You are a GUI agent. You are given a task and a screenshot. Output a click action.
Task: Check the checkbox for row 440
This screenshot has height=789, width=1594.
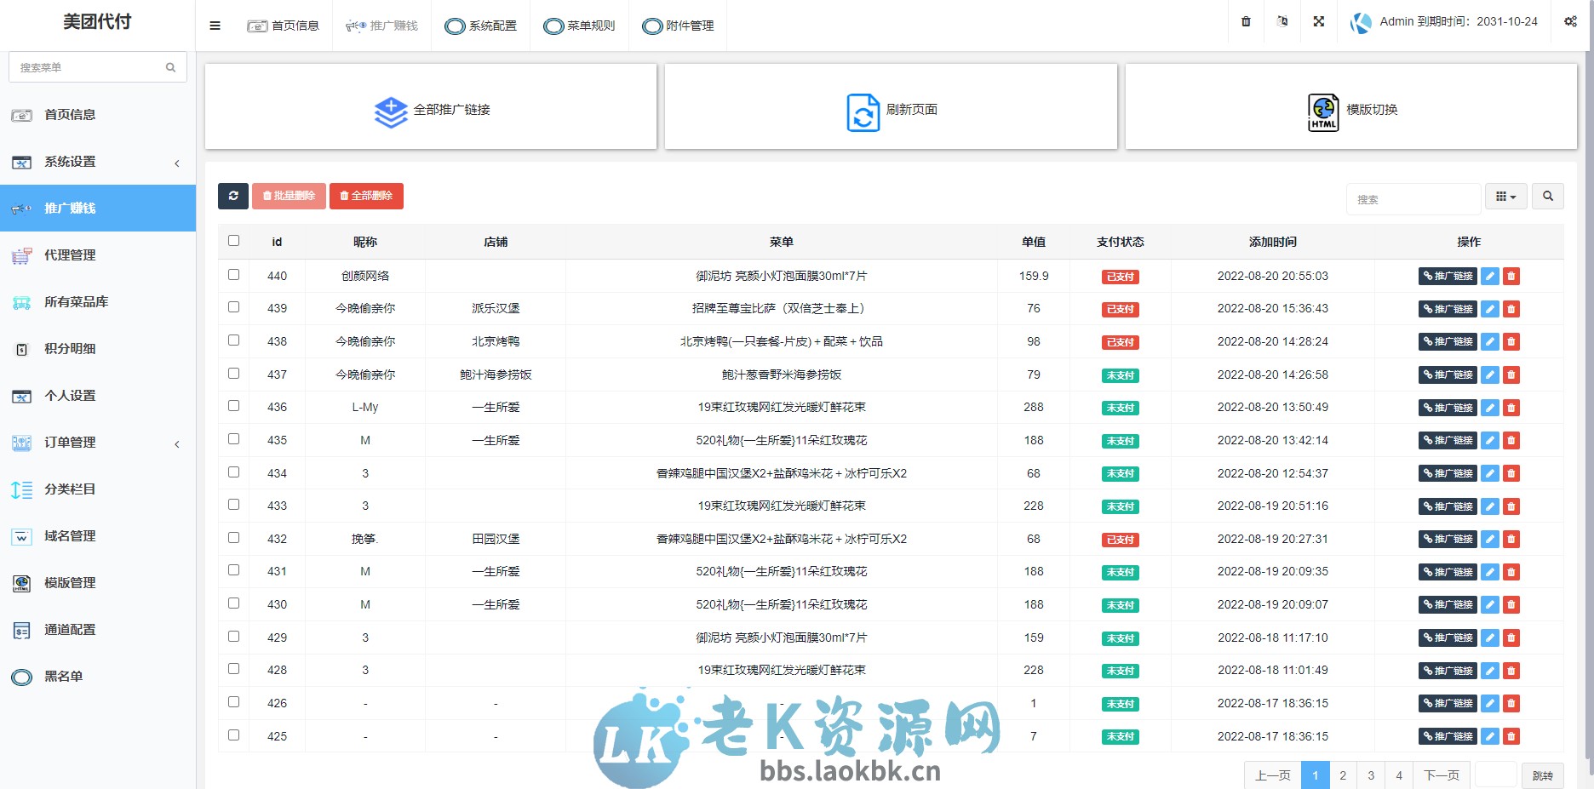click(x=233, y=274)
